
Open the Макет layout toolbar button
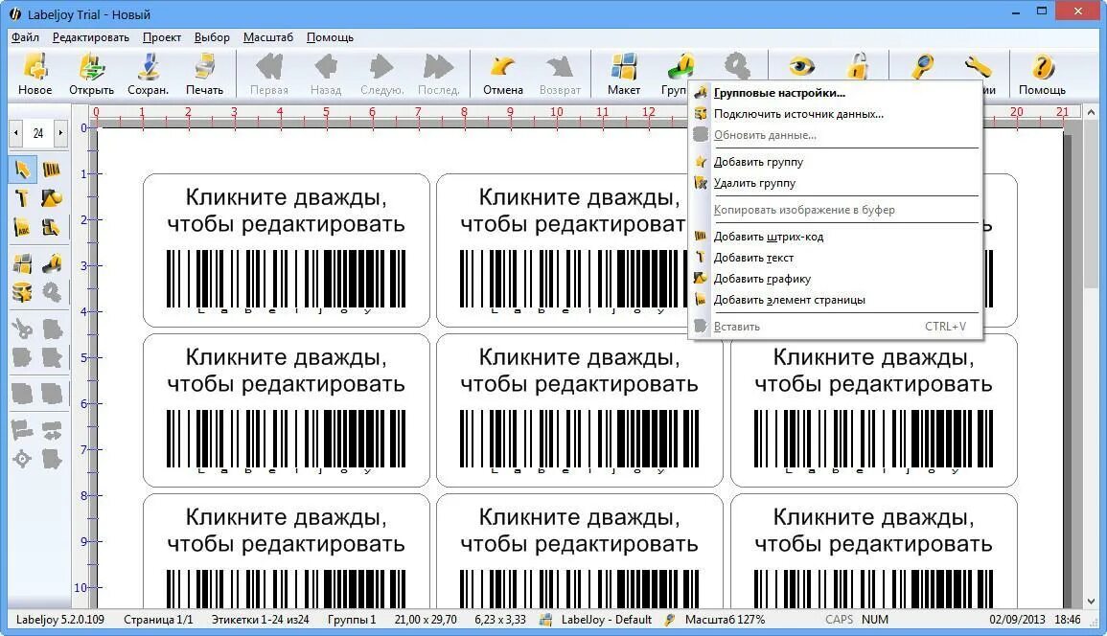(x=624, y=74)
